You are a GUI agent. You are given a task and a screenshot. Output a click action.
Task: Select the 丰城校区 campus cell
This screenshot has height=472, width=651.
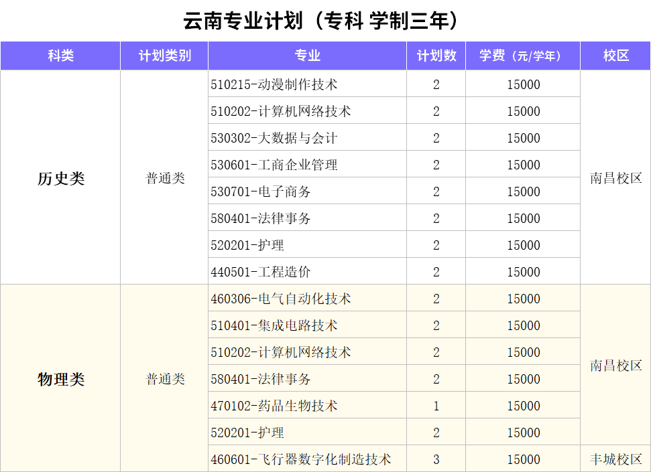[x=615, y=459]
